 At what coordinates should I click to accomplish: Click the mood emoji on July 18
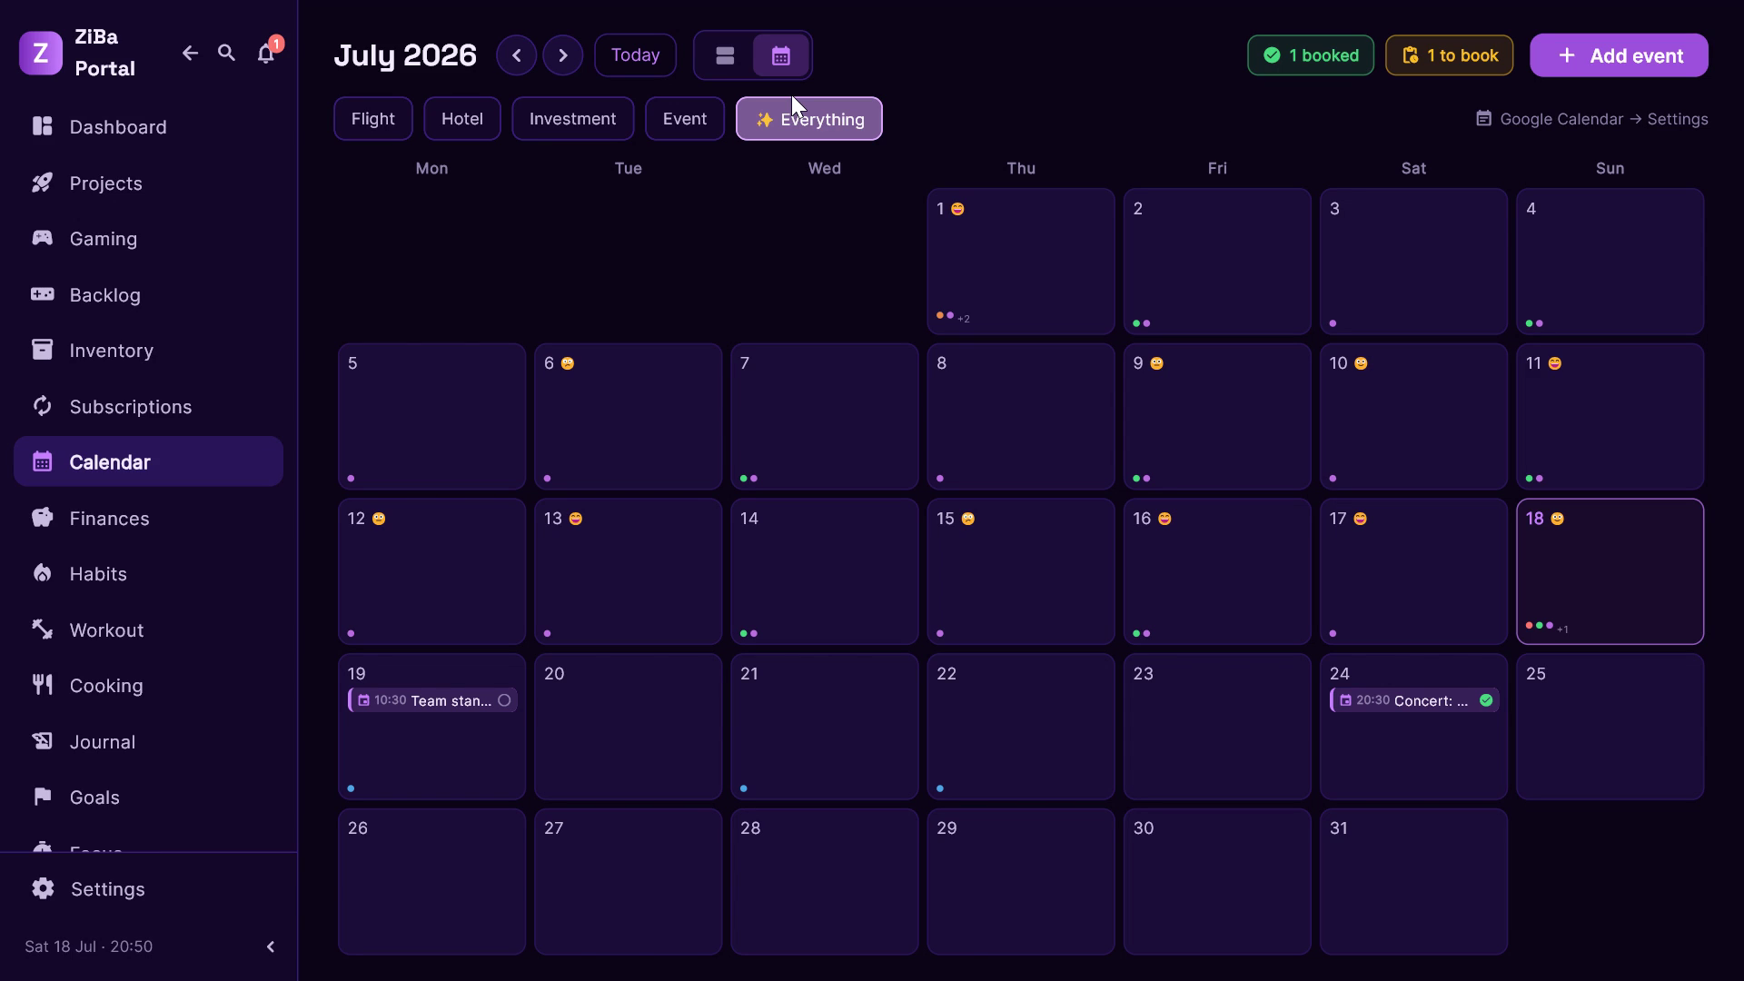1557,519
